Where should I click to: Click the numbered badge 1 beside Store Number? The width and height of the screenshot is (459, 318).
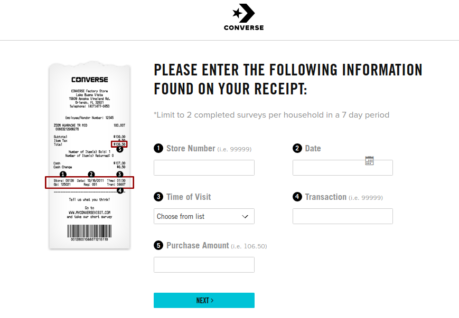pyautogui.click(x=158, y=148)
